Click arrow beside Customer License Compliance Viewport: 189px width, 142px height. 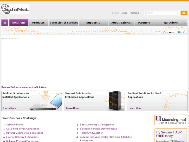coord(4,129)
